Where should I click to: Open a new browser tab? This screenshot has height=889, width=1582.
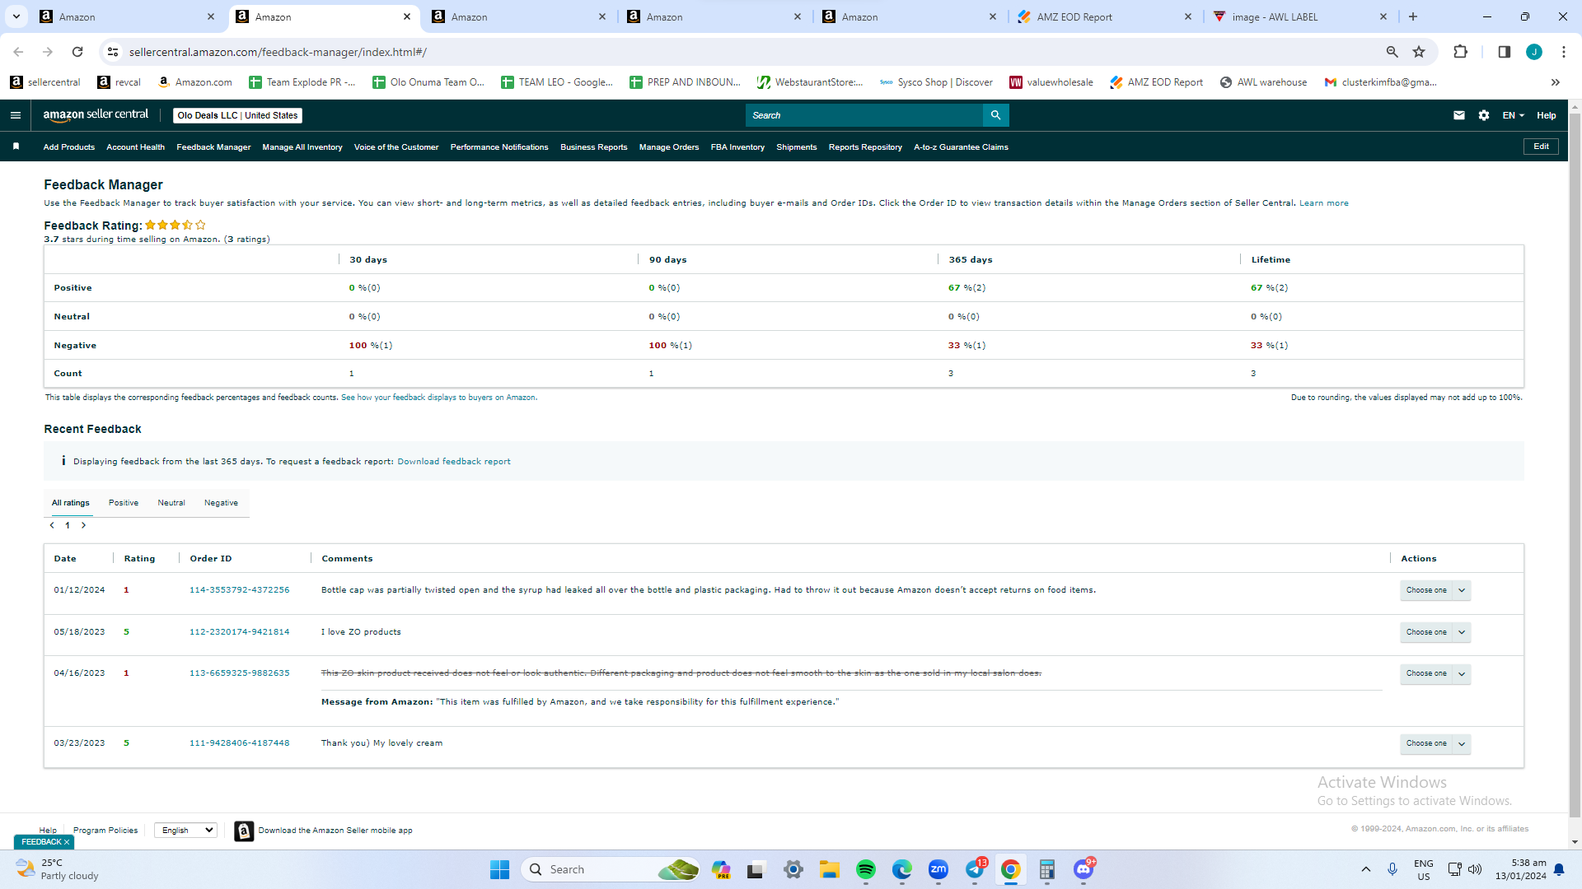(1413, 16)
